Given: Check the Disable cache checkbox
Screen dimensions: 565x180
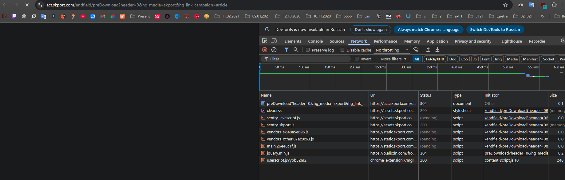Looking at the screenshot, I should pos(342,50).
